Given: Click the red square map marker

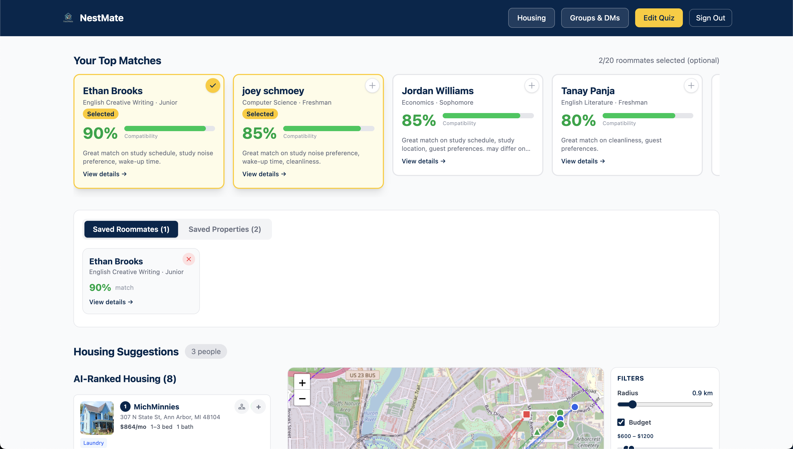Looking at the screenshot, I should point(526,414).
